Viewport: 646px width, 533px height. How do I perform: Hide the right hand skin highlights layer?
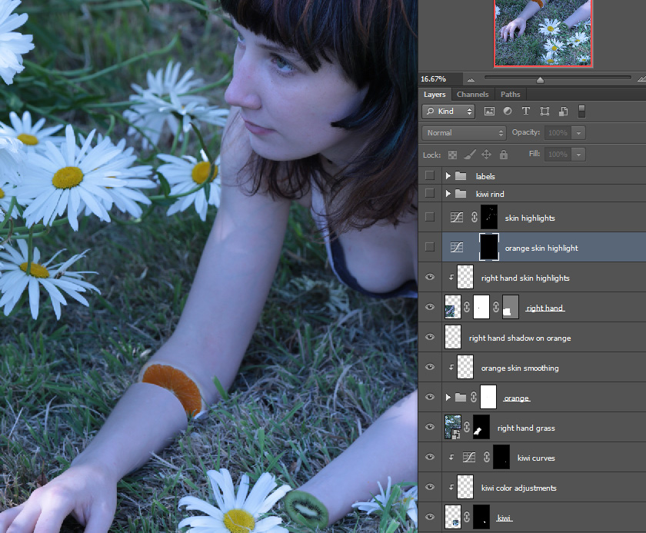point(430,277)
